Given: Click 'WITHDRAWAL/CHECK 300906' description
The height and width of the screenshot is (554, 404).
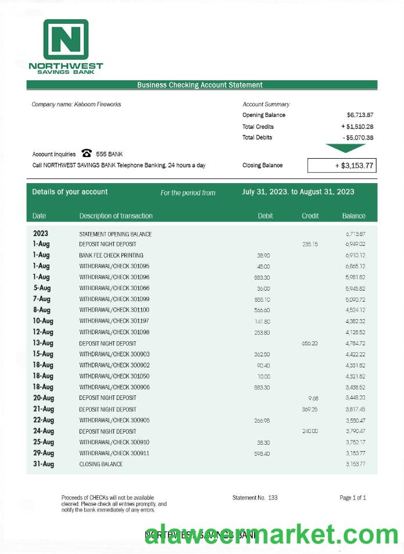Looking at the screenshot, I should coord(115,387).
